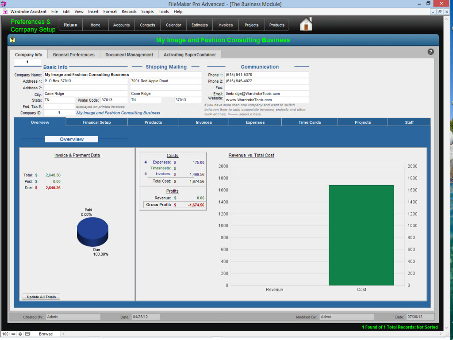Open the Insert menu
This screenshot has width=453, height=340.
[x=93, y=11]
